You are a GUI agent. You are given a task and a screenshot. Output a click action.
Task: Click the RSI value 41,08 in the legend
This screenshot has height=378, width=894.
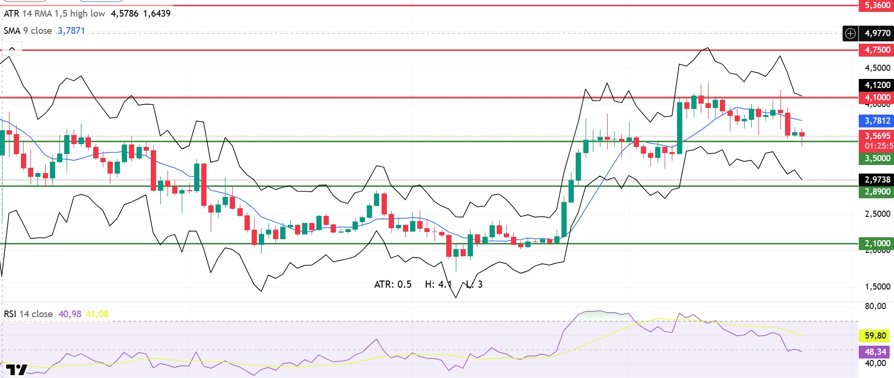[x=97, y=314]
